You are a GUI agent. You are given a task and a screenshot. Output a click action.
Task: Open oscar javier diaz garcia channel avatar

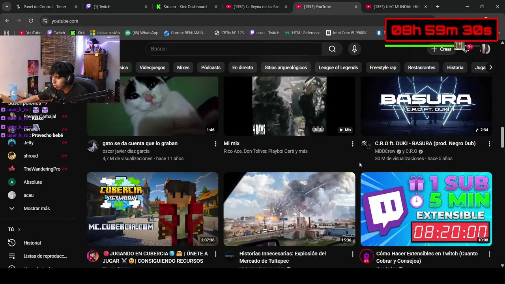point(93,146)
